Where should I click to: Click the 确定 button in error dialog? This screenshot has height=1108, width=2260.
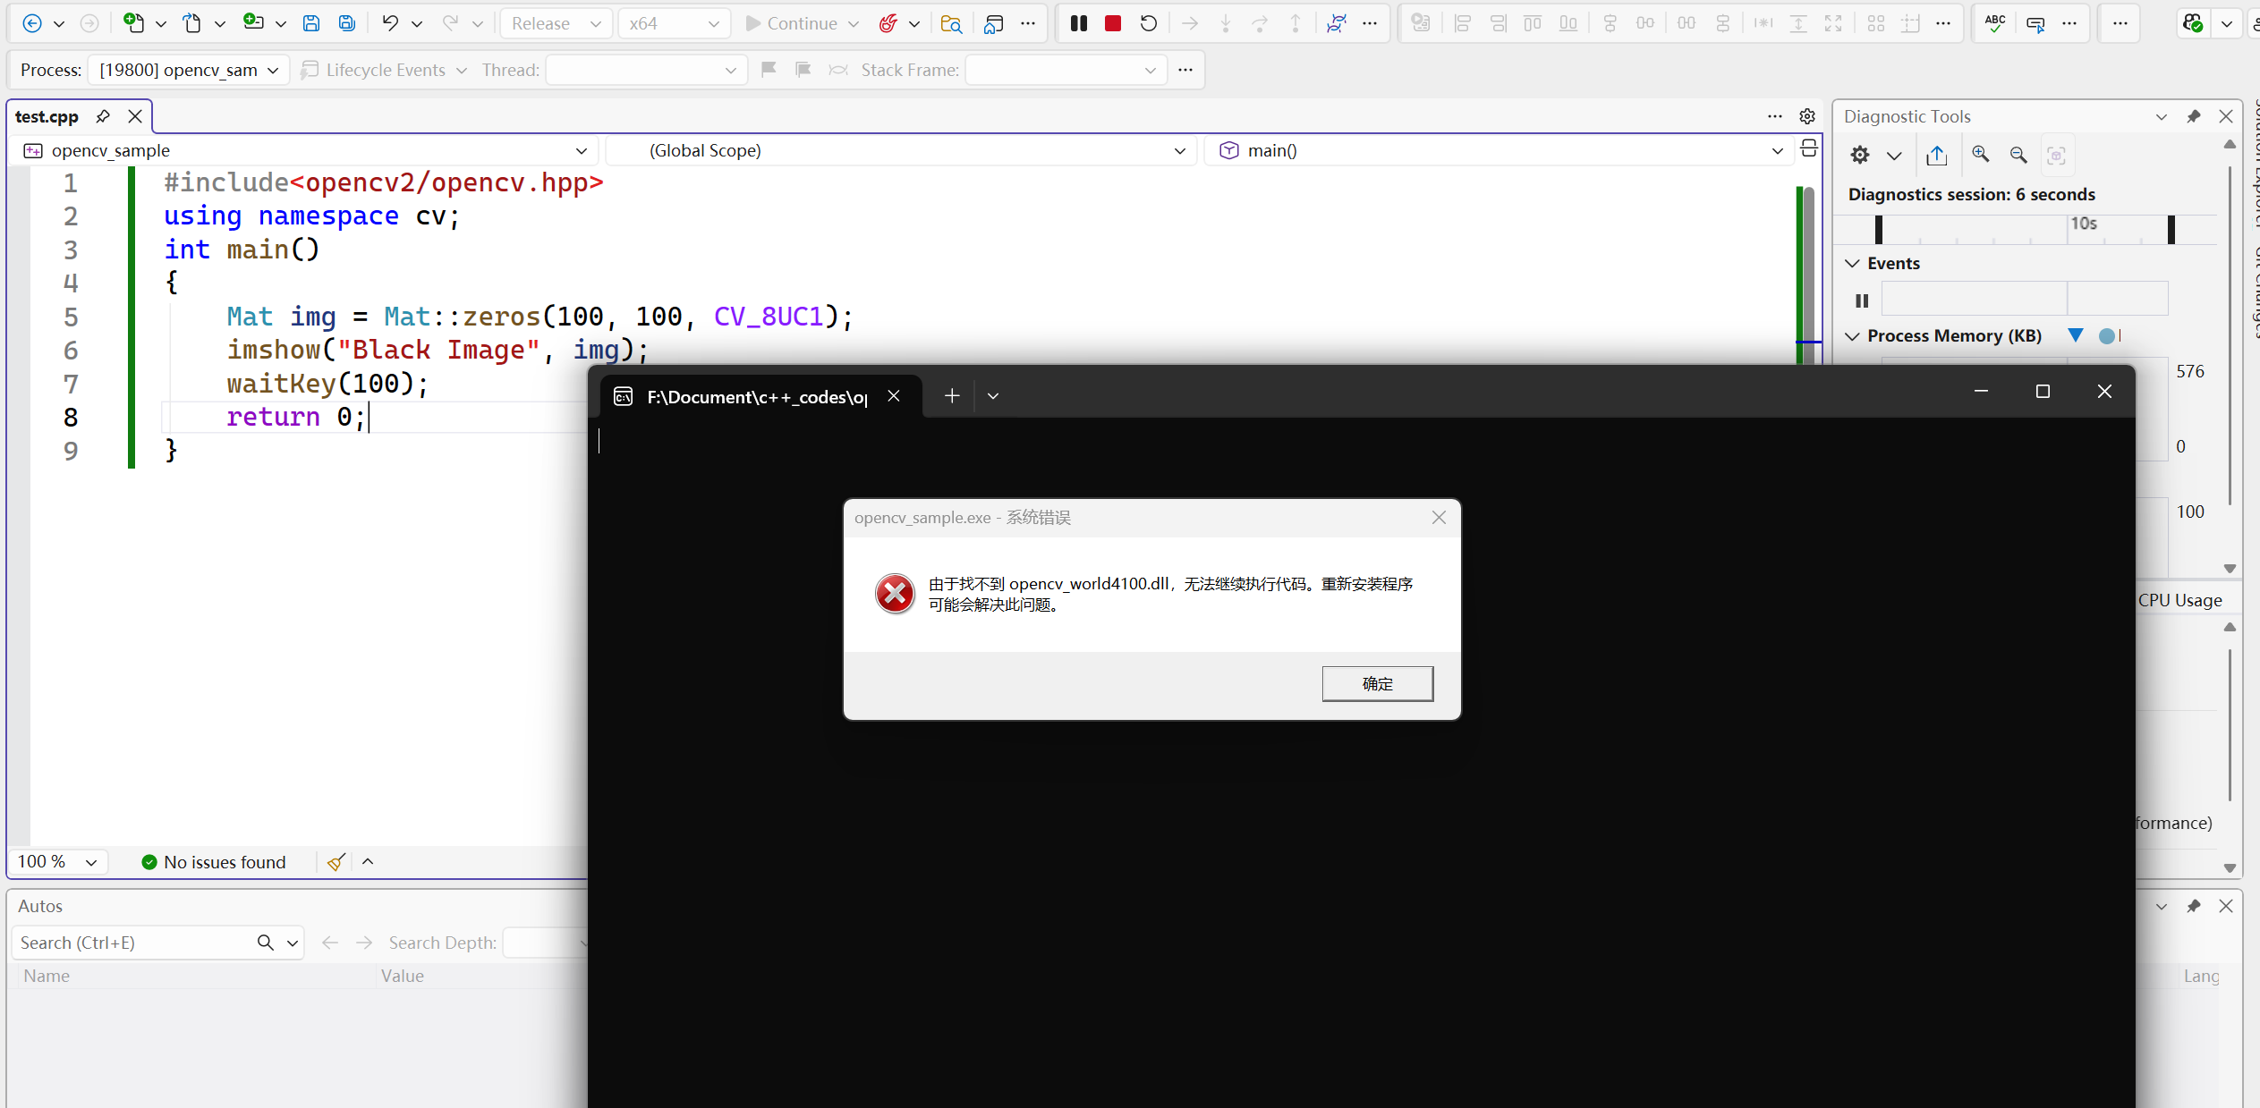click(x=1377, y=683)
